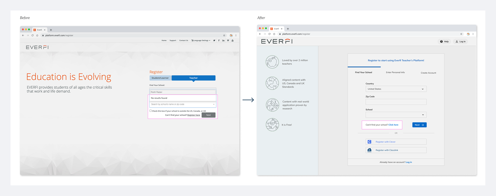Click the back arrow in the Before browser

pos(23,35)
